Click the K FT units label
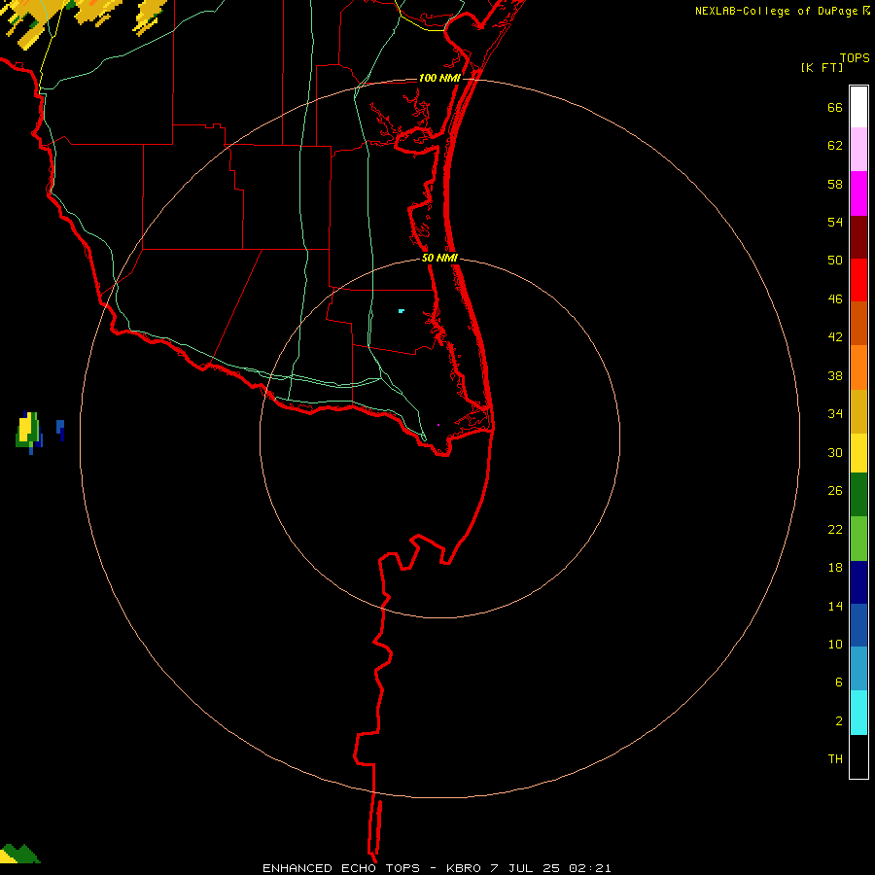 tap(822, 67)
